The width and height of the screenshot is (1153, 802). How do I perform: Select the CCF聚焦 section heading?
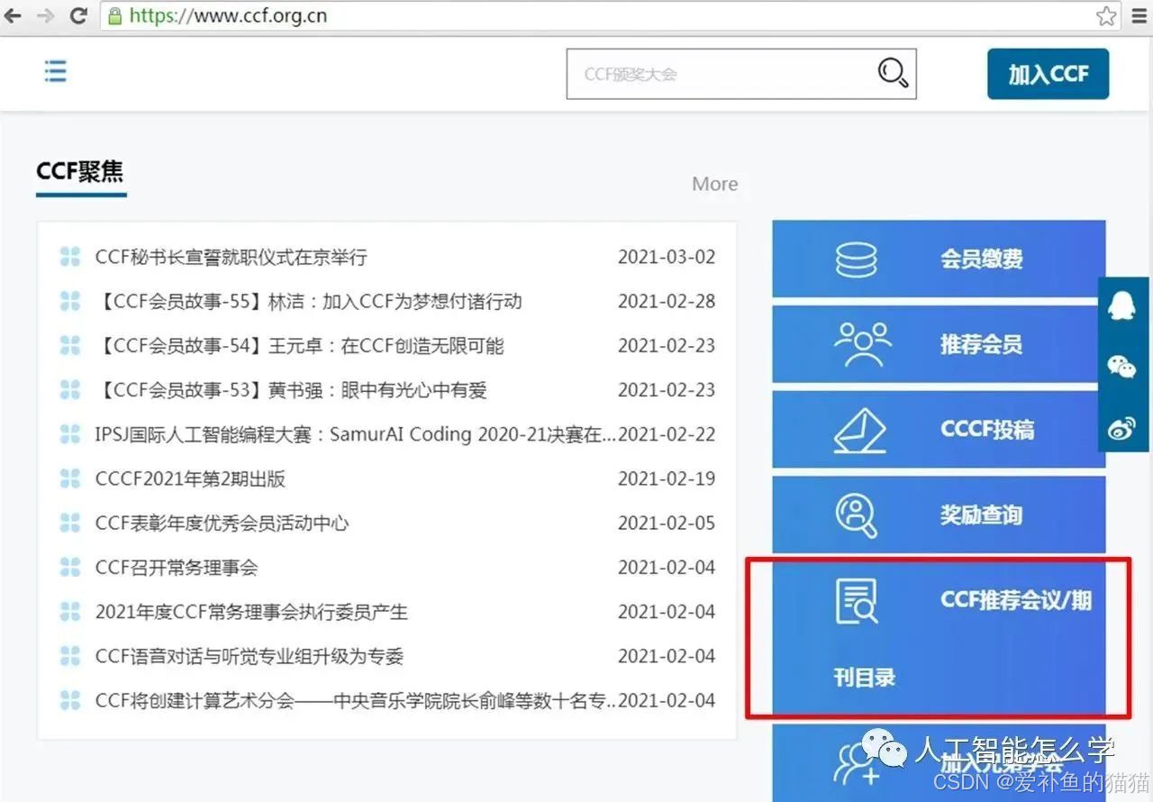pos(80,171)
